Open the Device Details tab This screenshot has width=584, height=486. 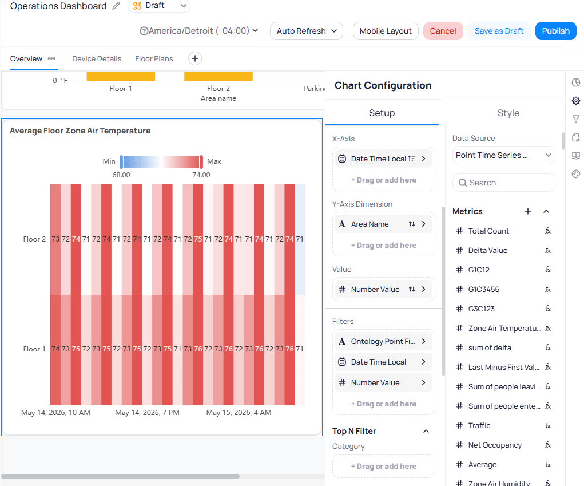pyautogui.click(x=97, y=58)
